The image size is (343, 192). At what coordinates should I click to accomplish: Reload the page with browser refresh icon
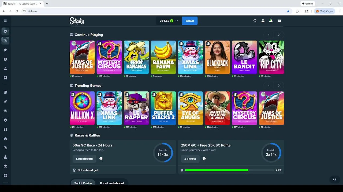click(x=17, y=11)
